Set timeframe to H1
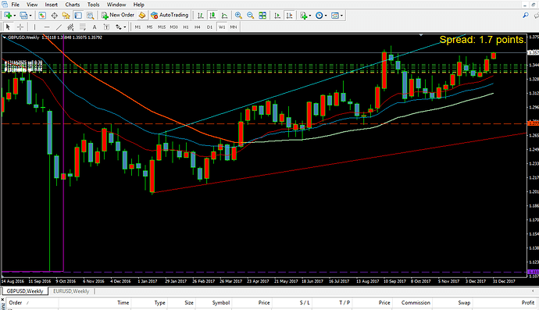Screen dimensions: 539x310 [x=186, y=27]
